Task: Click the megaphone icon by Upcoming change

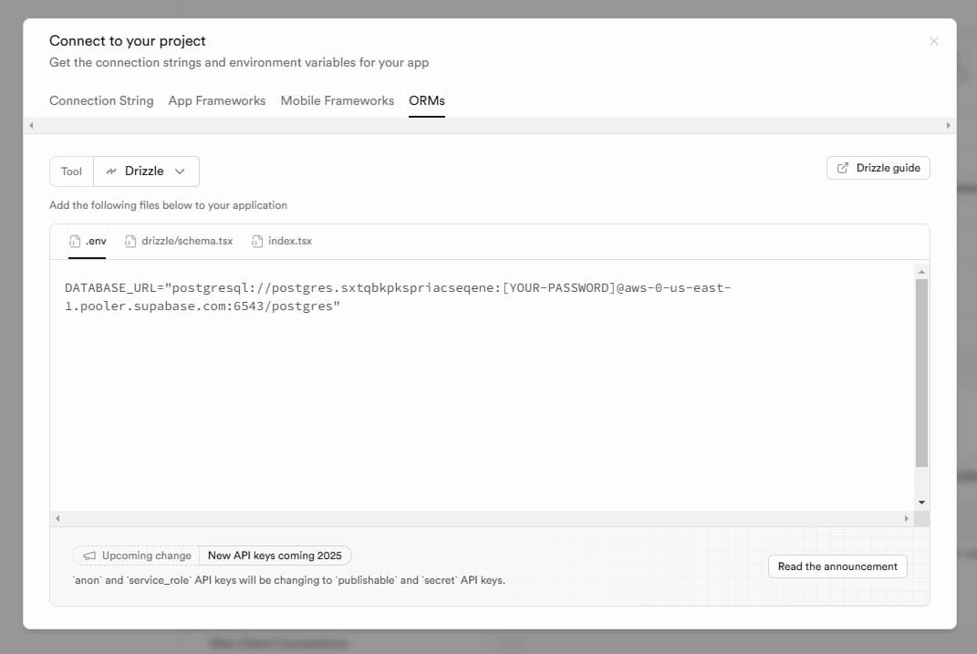Action: point(89,555)
